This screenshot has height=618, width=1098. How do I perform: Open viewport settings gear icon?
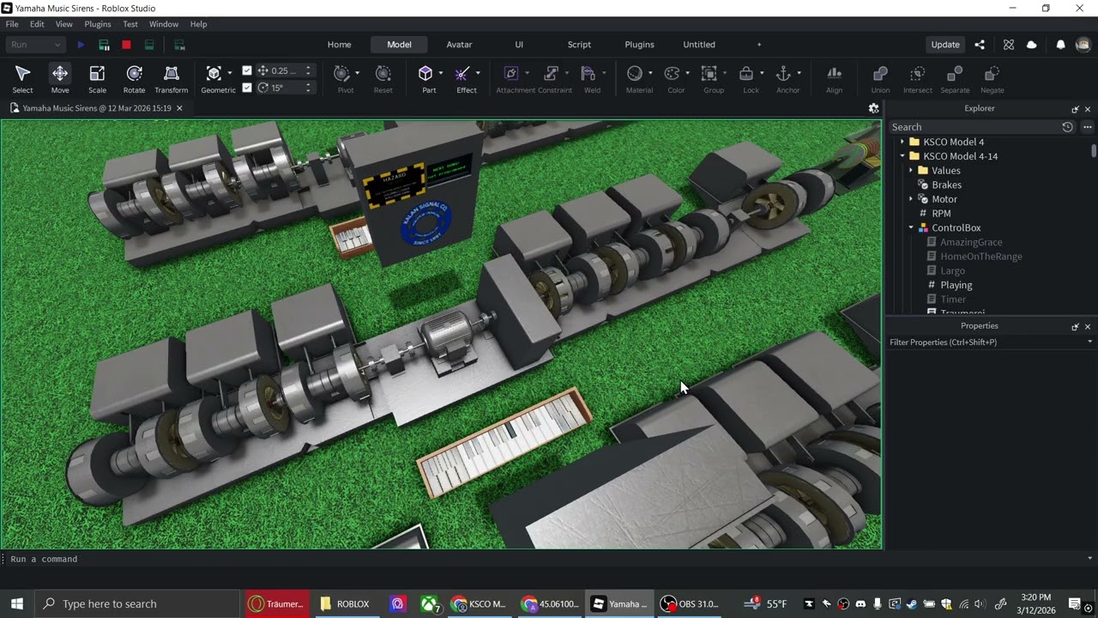(x=873, y=108)
